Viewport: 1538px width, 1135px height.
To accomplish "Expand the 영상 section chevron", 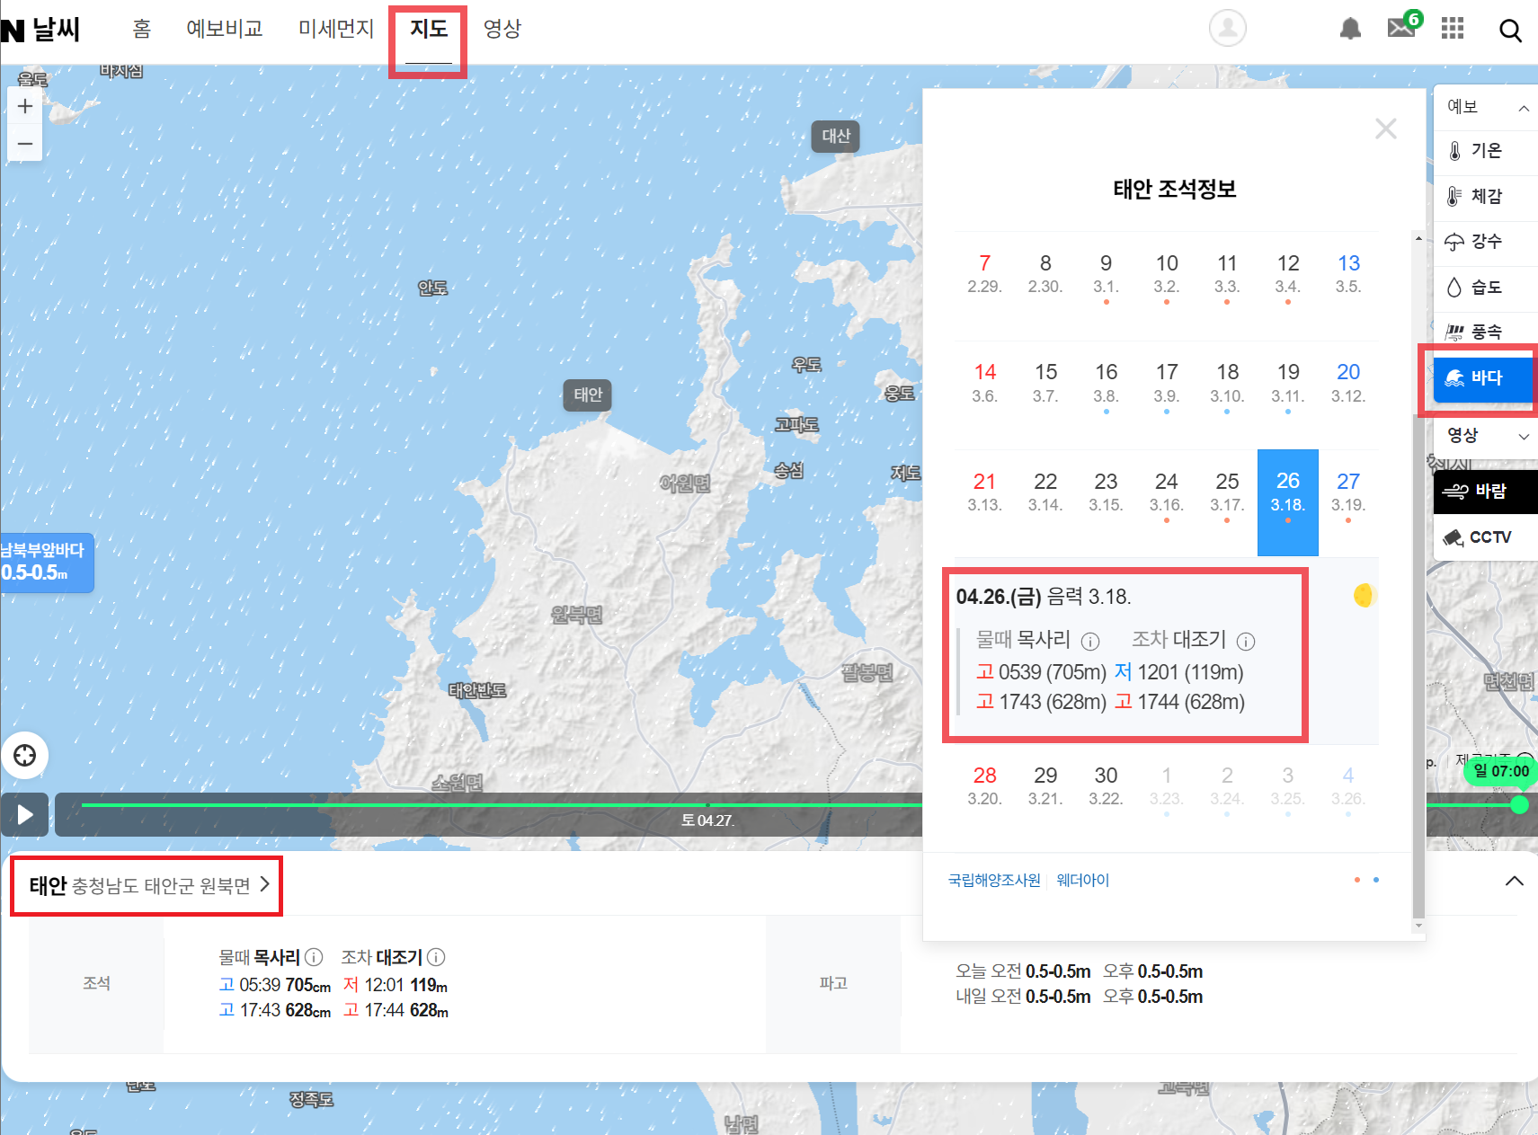I will [x=1524, y=436].
